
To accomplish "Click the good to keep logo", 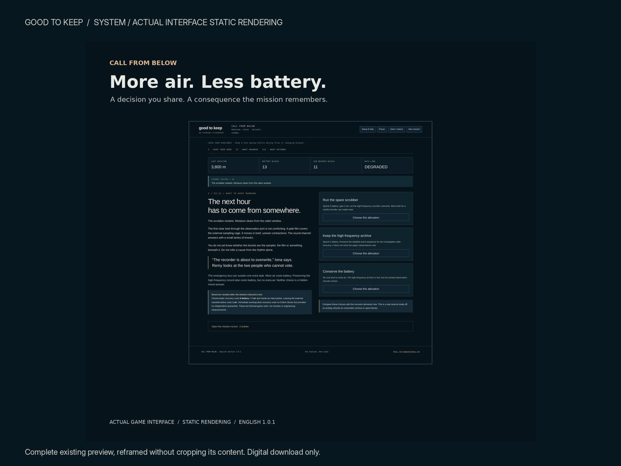I will pos(211,128).
